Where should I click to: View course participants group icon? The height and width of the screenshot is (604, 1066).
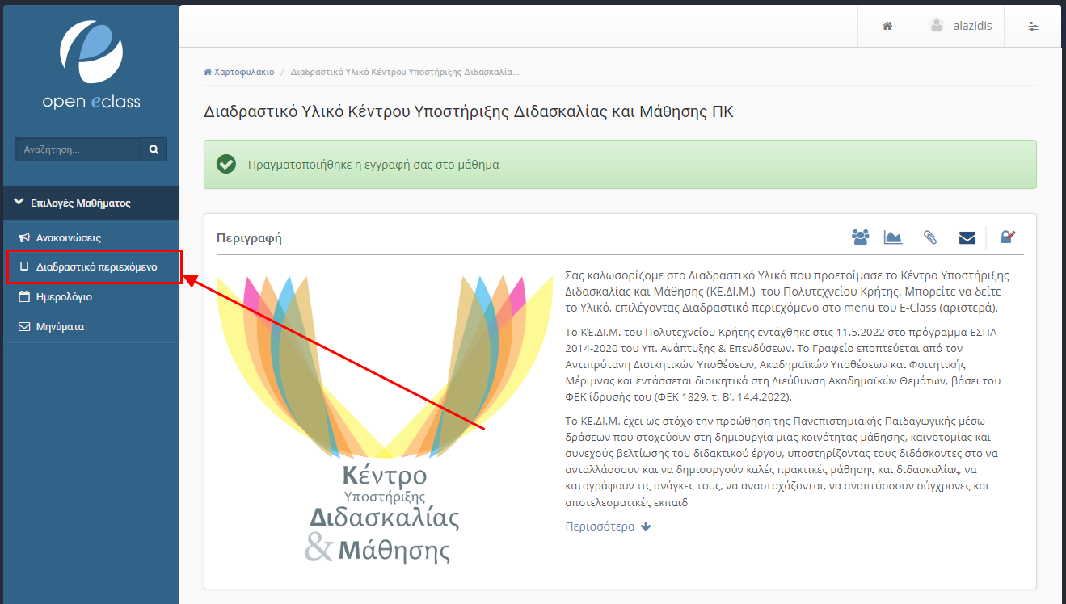coord(860,237)
